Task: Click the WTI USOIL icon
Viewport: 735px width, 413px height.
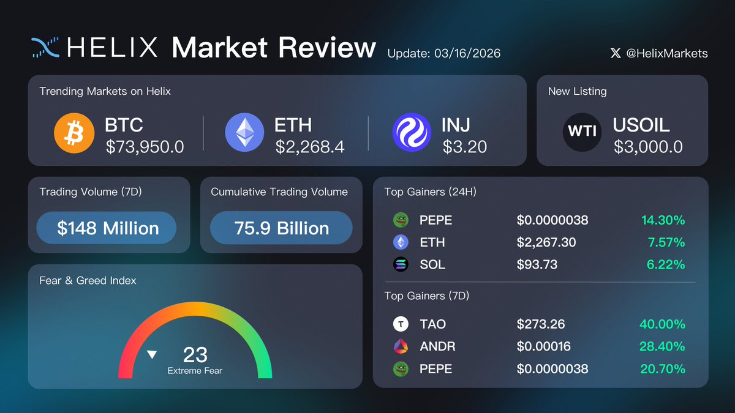Action: pos(582,132)
